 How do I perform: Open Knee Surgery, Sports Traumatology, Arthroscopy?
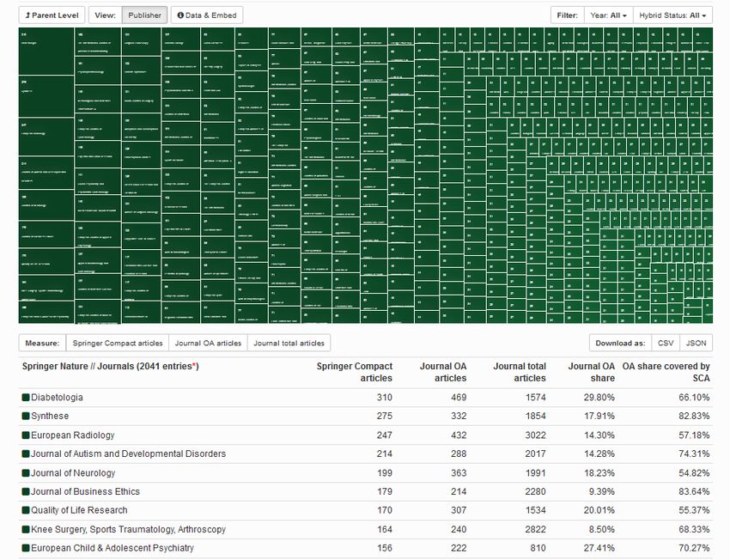(x=129, y=529)
